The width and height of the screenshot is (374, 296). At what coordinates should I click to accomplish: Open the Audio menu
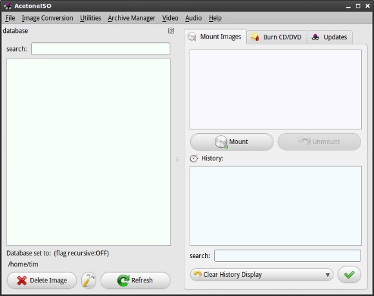click(193, 18)
